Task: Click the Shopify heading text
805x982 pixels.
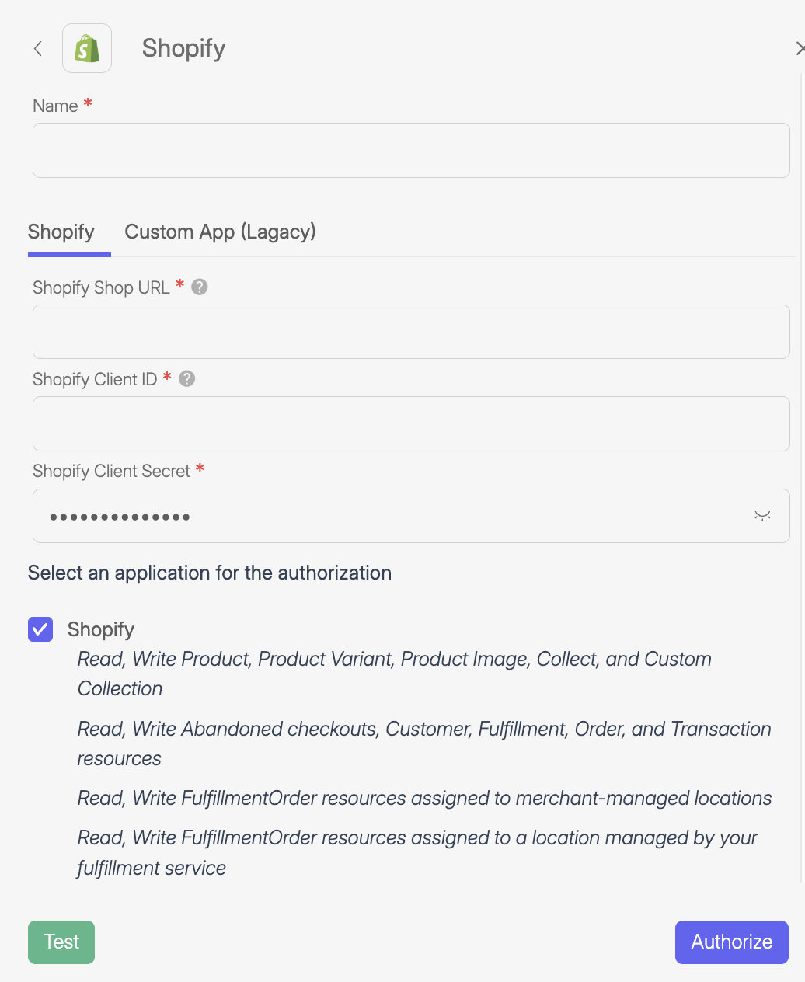Action: 183,48
